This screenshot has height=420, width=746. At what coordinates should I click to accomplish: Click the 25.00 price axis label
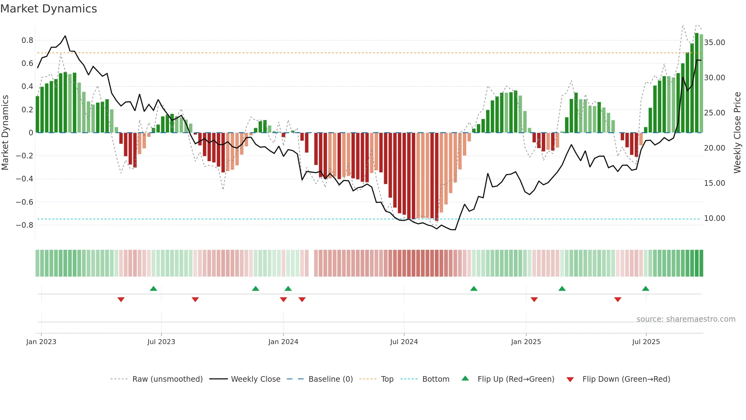click(x=715, y=113)
